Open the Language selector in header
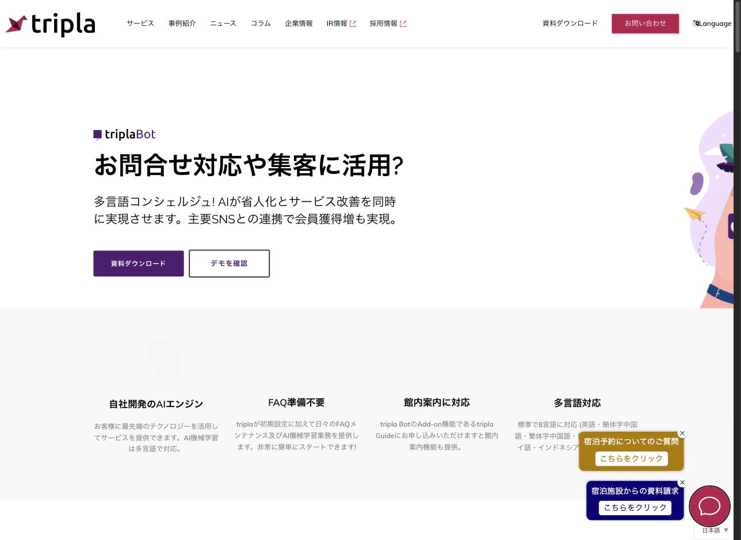Image resolution: width=741 pixels, height=540 pixels. coord(712,24)
